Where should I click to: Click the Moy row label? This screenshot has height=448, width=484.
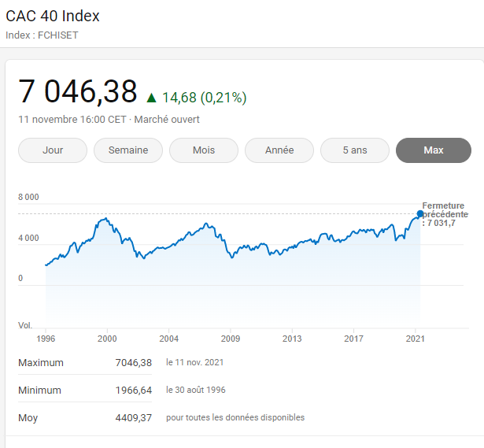28,418
